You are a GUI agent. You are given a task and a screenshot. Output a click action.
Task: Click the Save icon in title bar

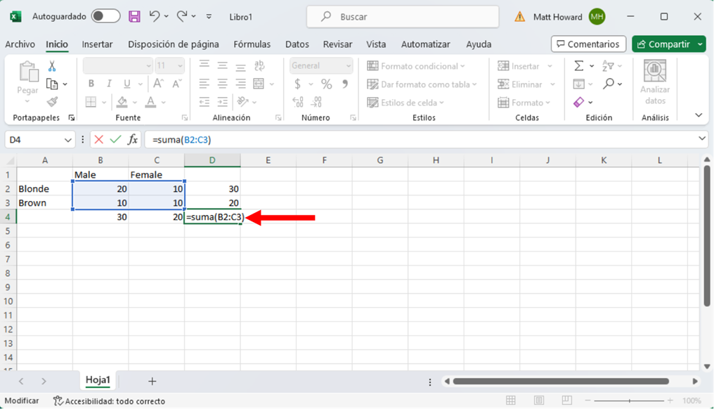[x=134, y=16]
